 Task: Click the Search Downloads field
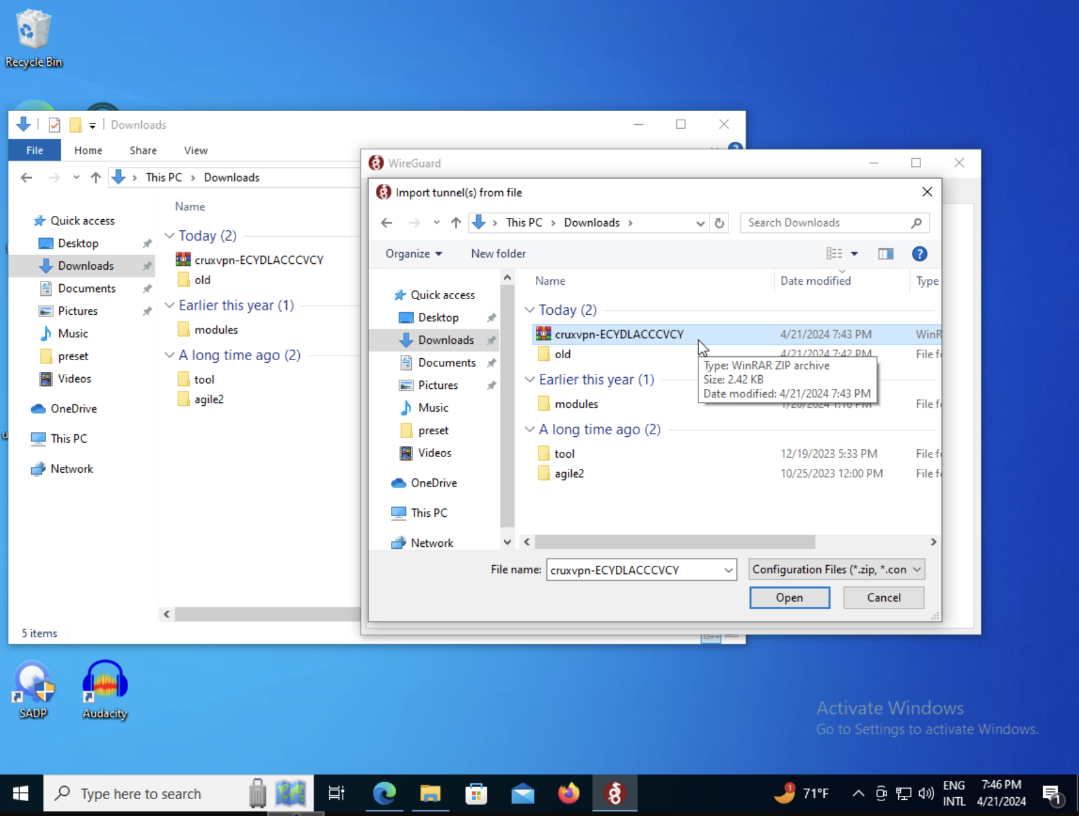click(x=826, y=223)
